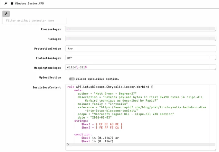
Task: Toggle the Upload suspicious section switch
Action: 72,79
